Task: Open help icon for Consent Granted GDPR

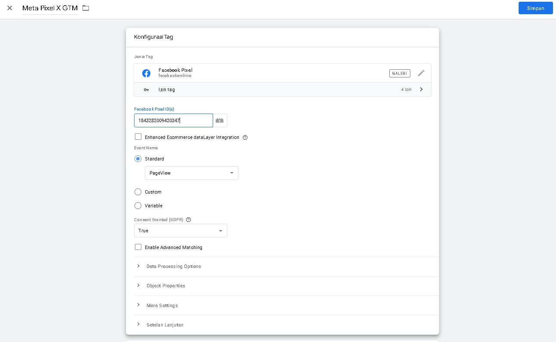Action: click(x=188, y=219)
